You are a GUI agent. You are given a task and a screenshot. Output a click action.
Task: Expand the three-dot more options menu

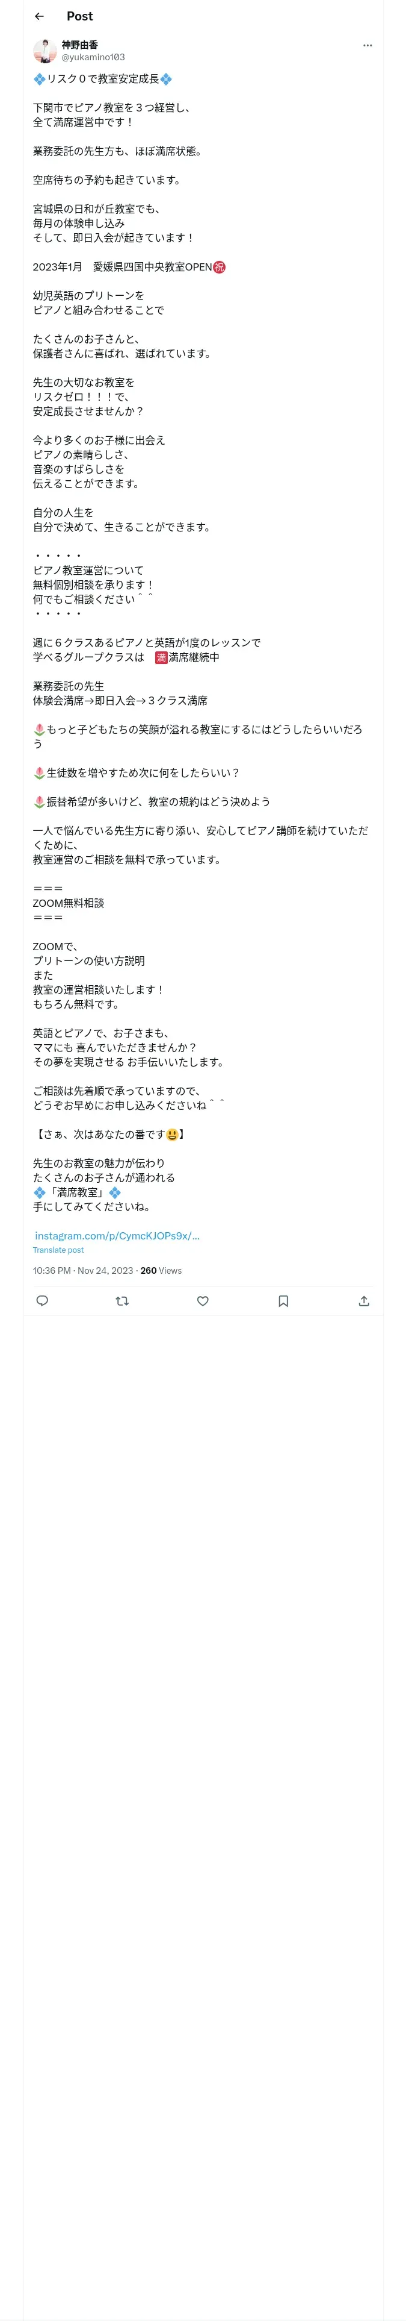[x=368, y=45]
